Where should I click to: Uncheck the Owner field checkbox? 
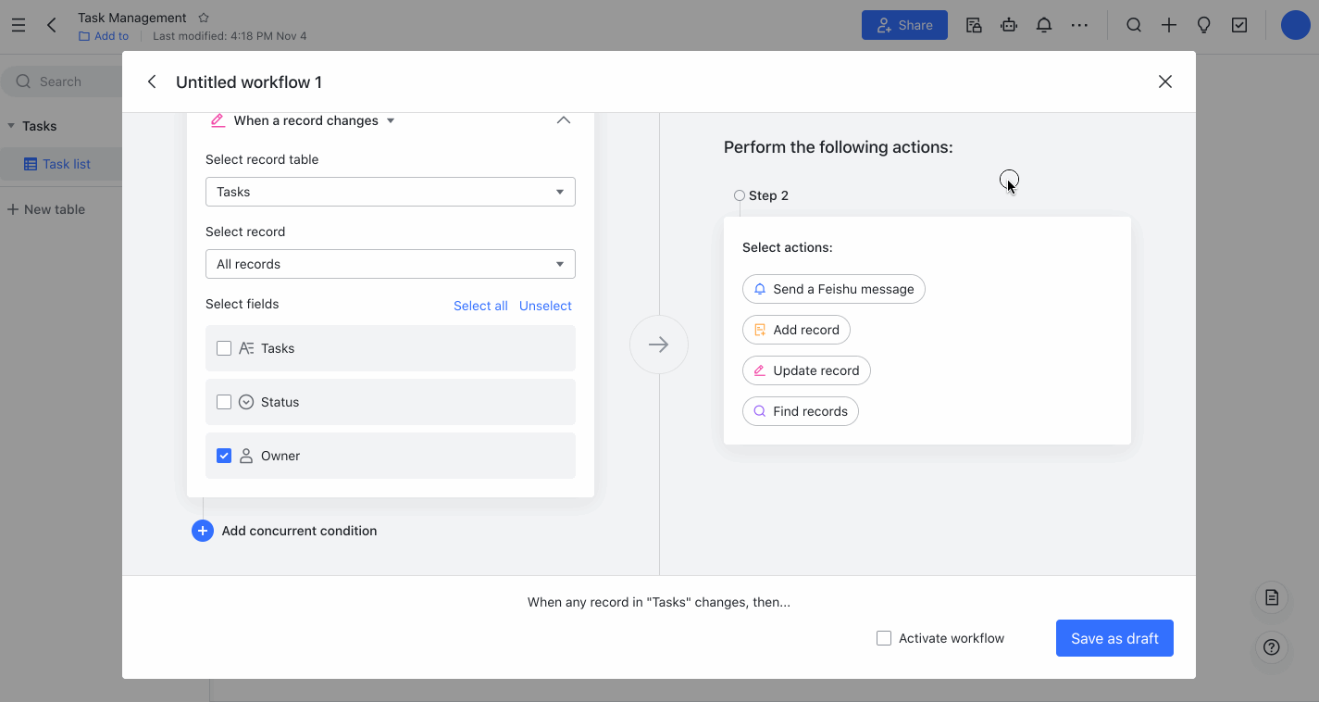pos(223,455)
